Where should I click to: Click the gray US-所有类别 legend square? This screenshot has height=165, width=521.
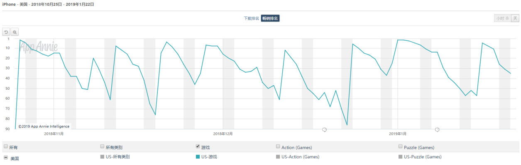102,157
